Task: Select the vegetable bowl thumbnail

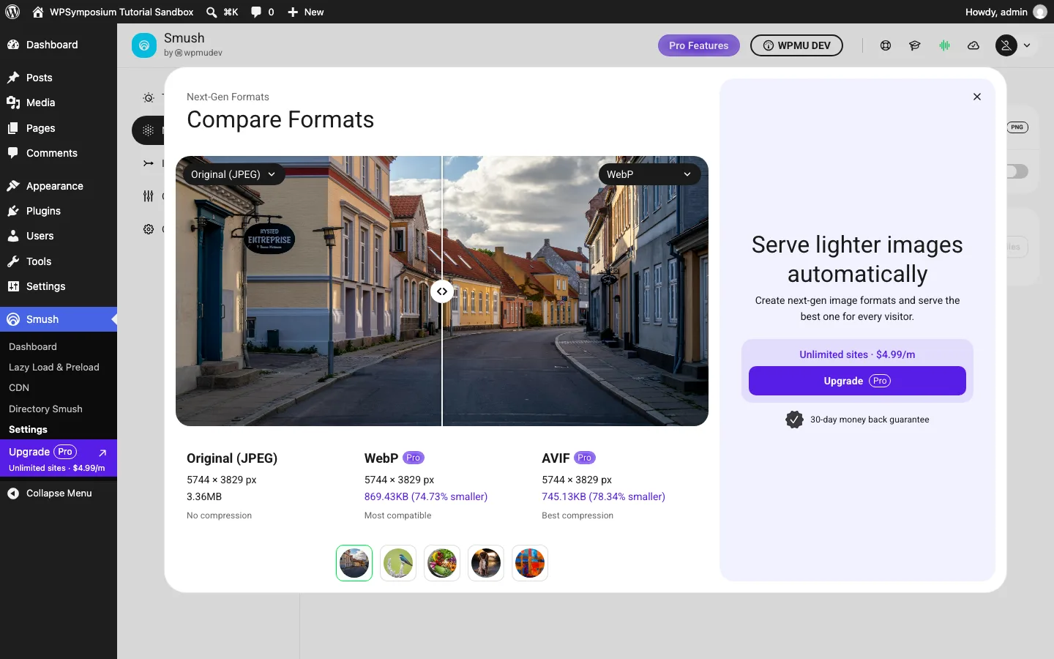Action: (x=442, y=563)
